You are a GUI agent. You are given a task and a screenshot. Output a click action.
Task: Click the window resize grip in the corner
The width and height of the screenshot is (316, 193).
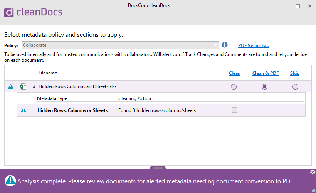click(x=313, y=190)
